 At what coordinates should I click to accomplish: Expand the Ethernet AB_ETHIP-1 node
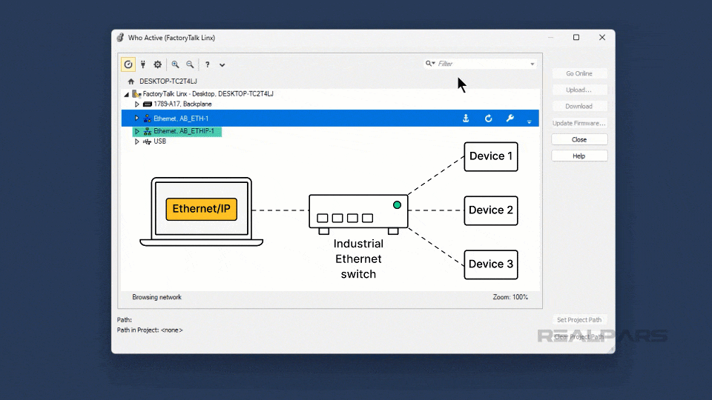136,131
